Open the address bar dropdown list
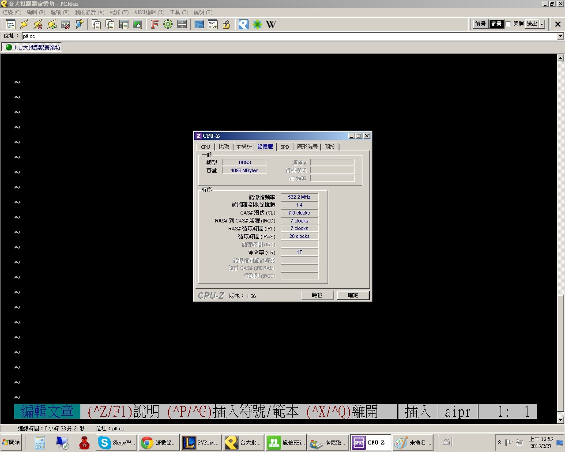Image resolution: width=565 pixels, height=452 pixels. 560,36
